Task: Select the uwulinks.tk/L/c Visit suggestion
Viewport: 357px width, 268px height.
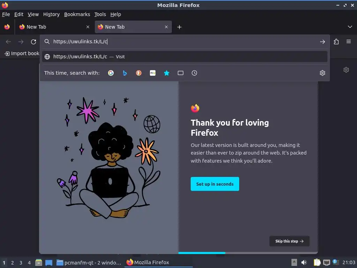Action: 185,57
